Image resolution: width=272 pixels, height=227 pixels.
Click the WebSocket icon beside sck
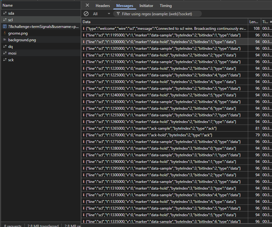(x=5, y=60)
